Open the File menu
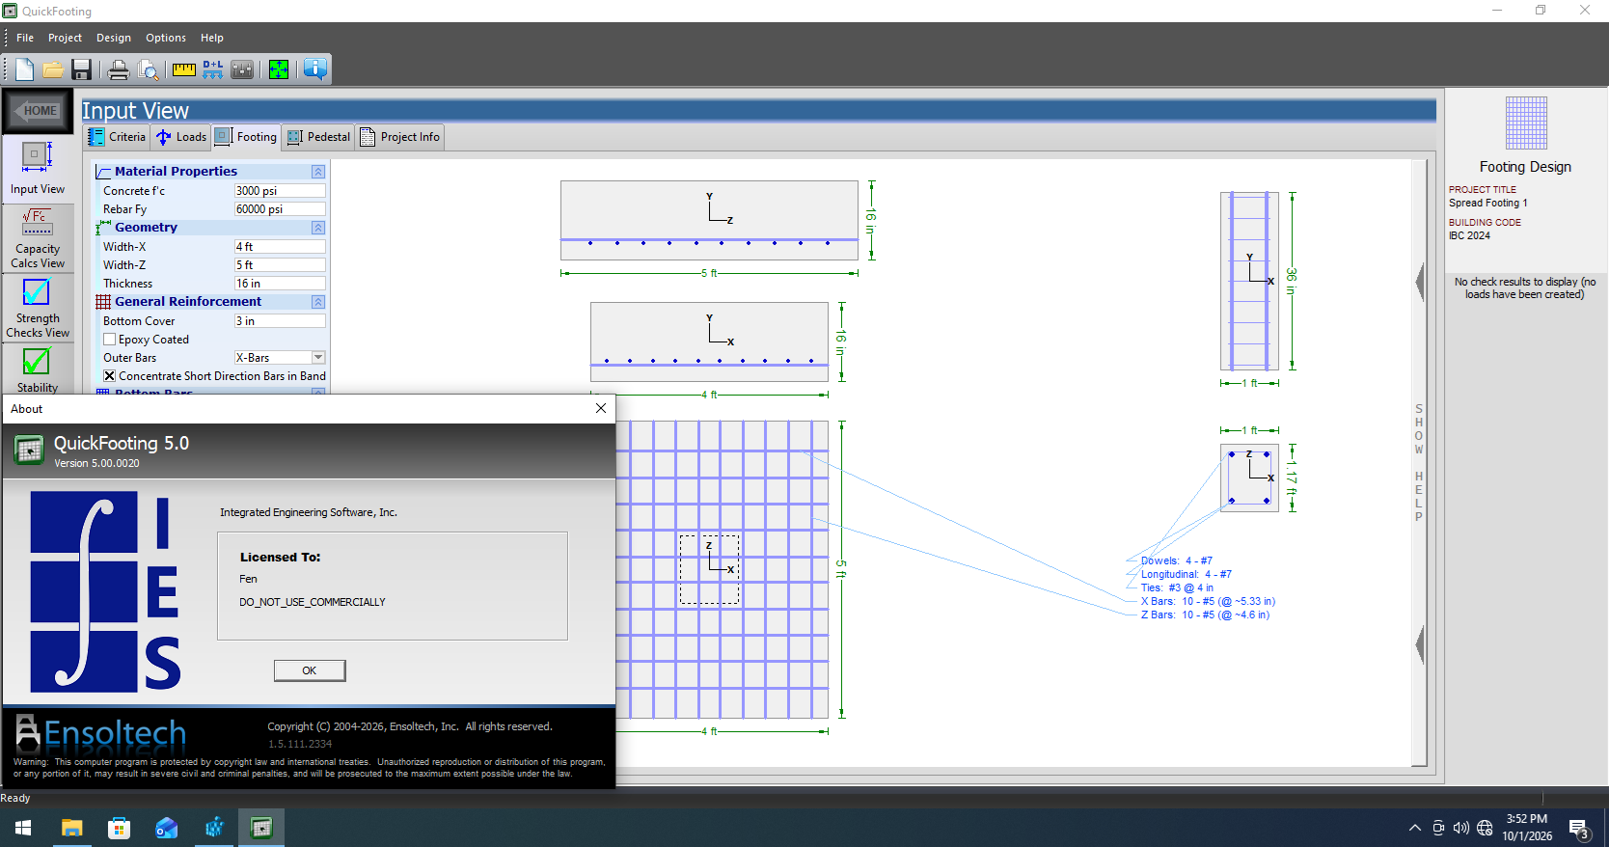The width and height of the screenshot is (1609, 847). click(25, 38)
